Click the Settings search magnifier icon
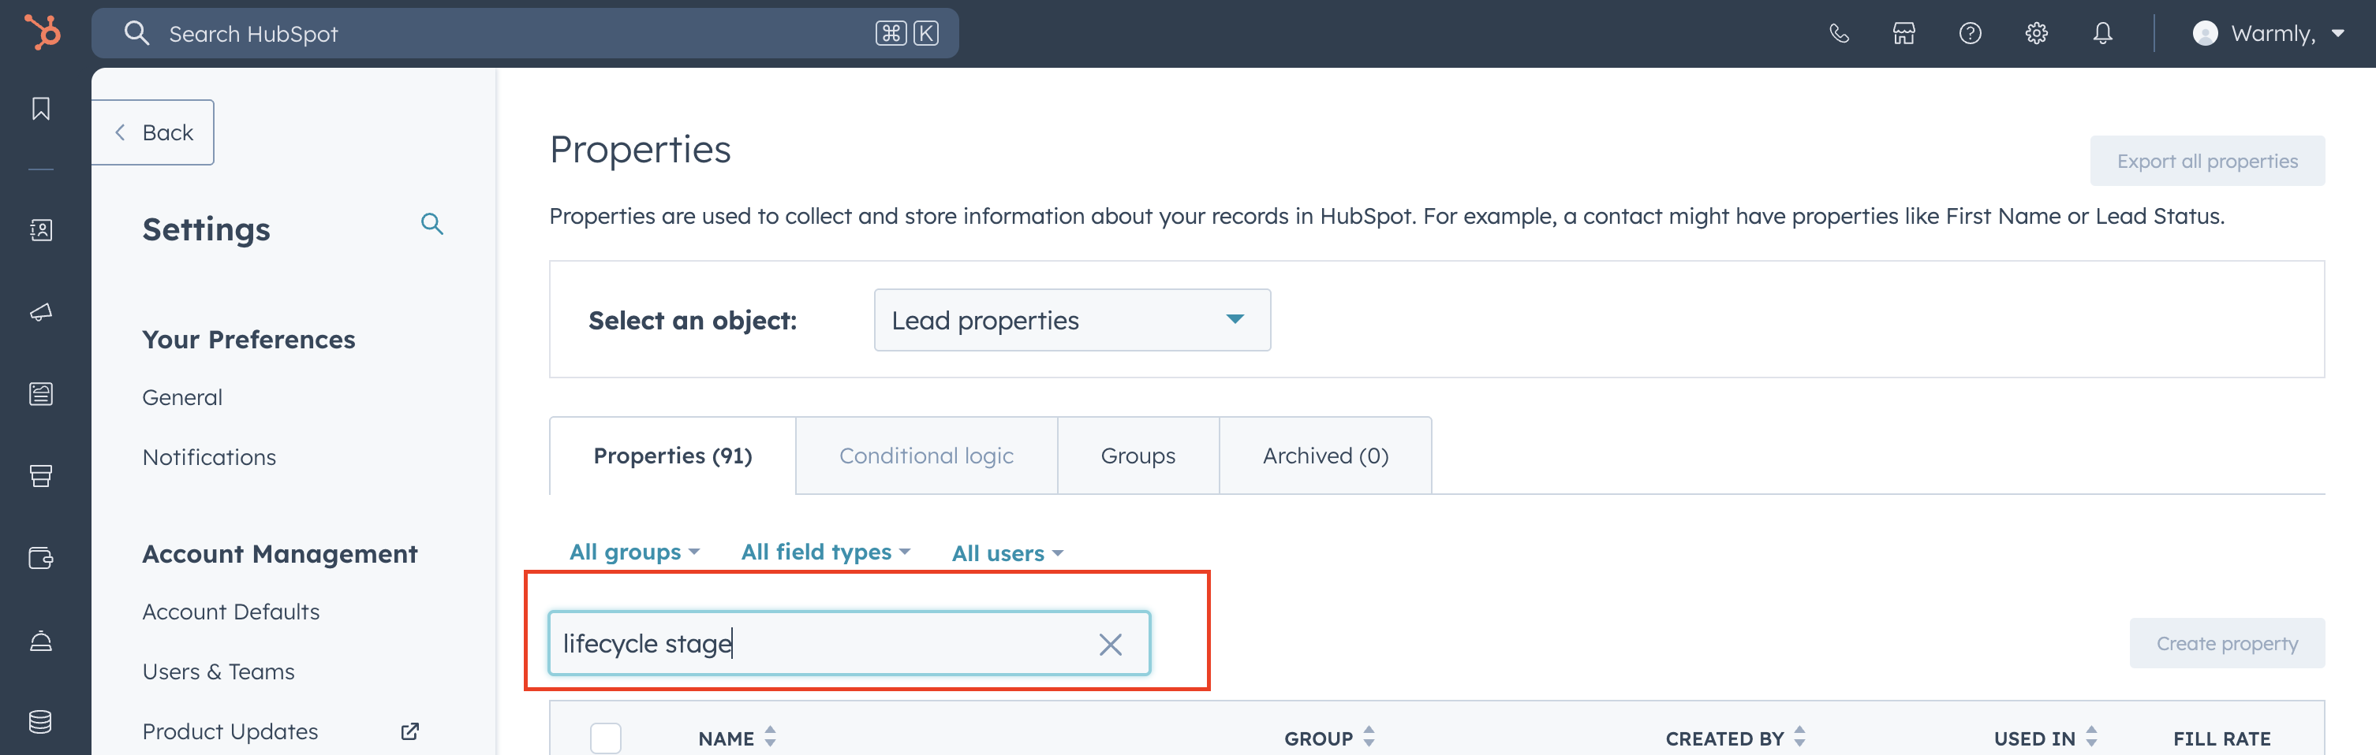The width and height of the screenshot is (2376, 755). (x=431, y=224)
